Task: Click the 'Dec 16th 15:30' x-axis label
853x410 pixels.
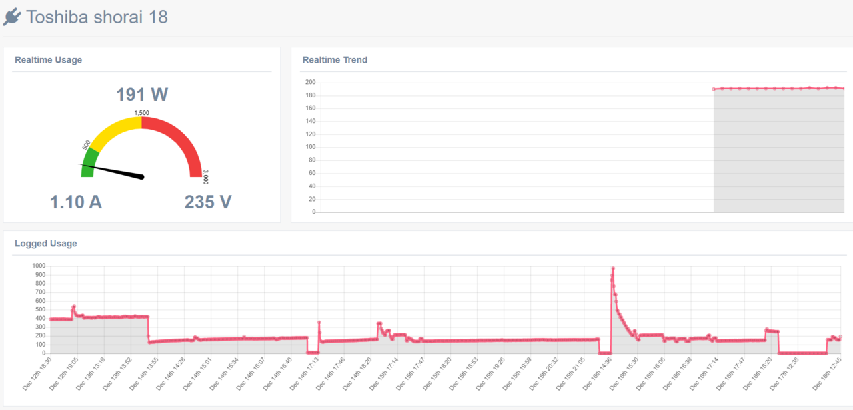Action: click(x=624, y=374)
